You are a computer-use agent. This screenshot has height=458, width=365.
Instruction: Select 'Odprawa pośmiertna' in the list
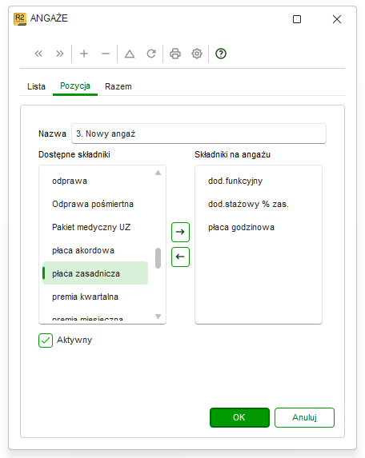coord(95,204)
